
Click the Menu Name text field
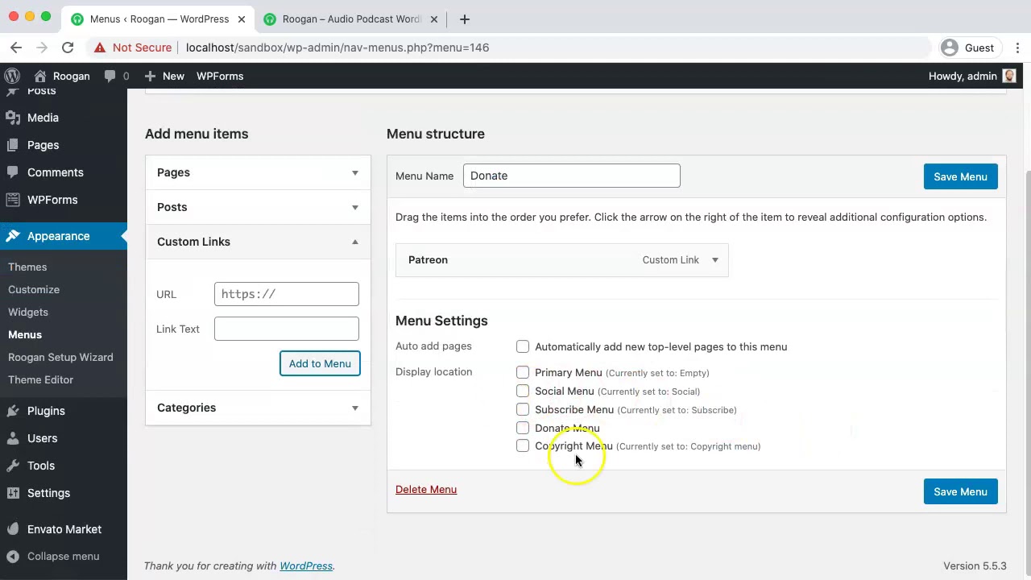572,176
